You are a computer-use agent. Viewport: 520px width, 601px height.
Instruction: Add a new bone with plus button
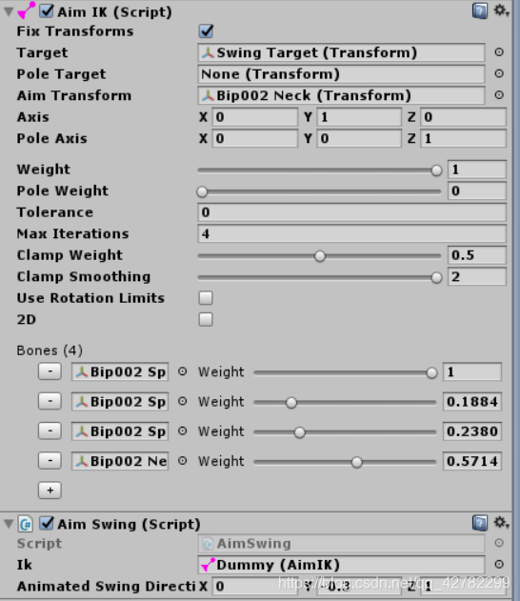click(x=50, y=491)
